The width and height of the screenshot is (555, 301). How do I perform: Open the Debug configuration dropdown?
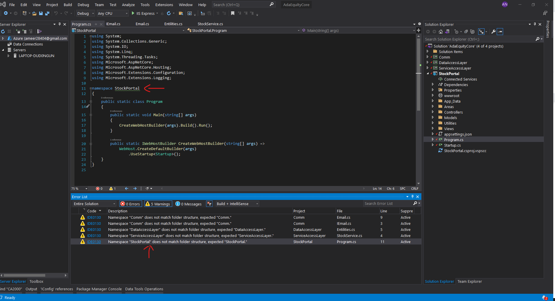85,13
